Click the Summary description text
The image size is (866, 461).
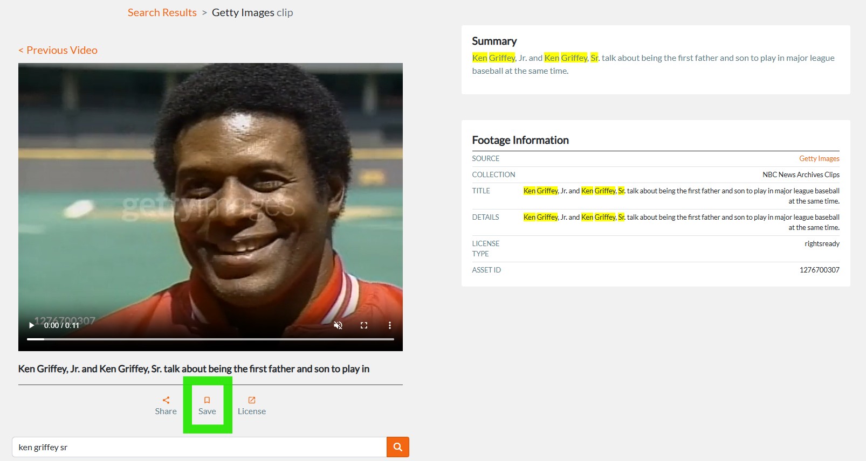(x=653, y=64)
